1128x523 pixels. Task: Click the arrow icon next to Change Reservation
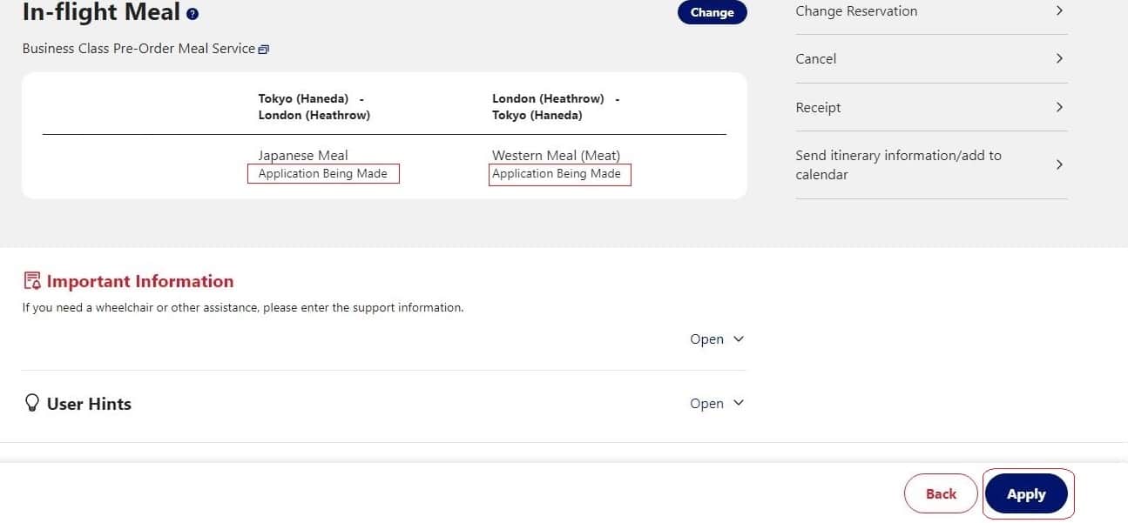1059,11
